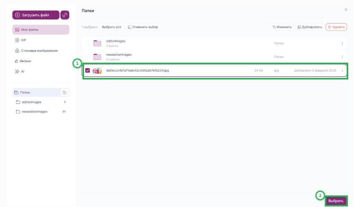Click the jpg file thumbnail image

click(x=97, y=70)
